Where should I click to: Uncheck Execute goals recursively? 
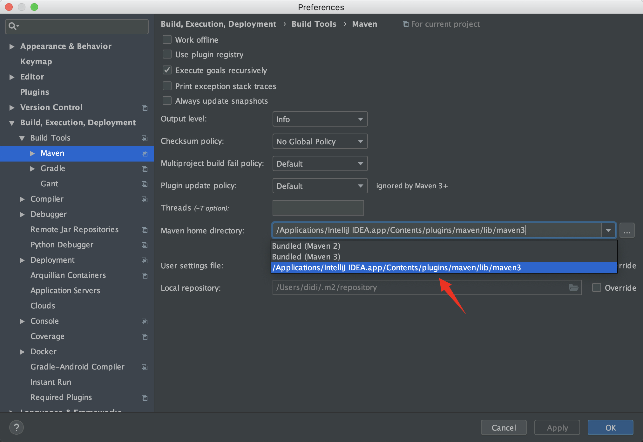coord(167,70)
